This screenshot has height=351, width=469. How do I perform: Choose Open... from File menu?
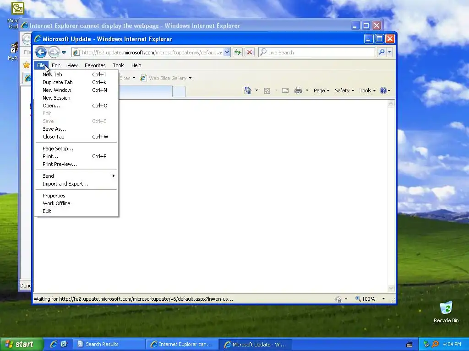(76, 106)
